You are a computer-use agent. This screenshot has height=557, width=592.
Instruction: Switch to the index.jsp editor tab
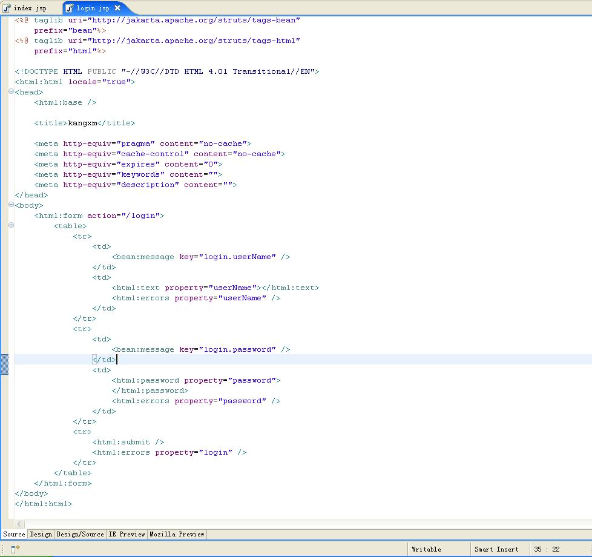[x=25, y=8]
